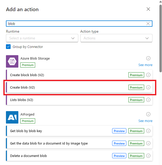
Task: Choose the Create block blob (V2) action
Action: coord(79,75)
